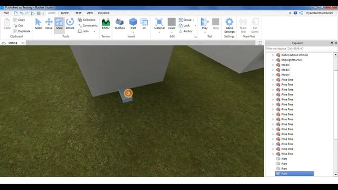
Task: Click the Explorer scrollbar down arrow
Action: tap(336, 175)
